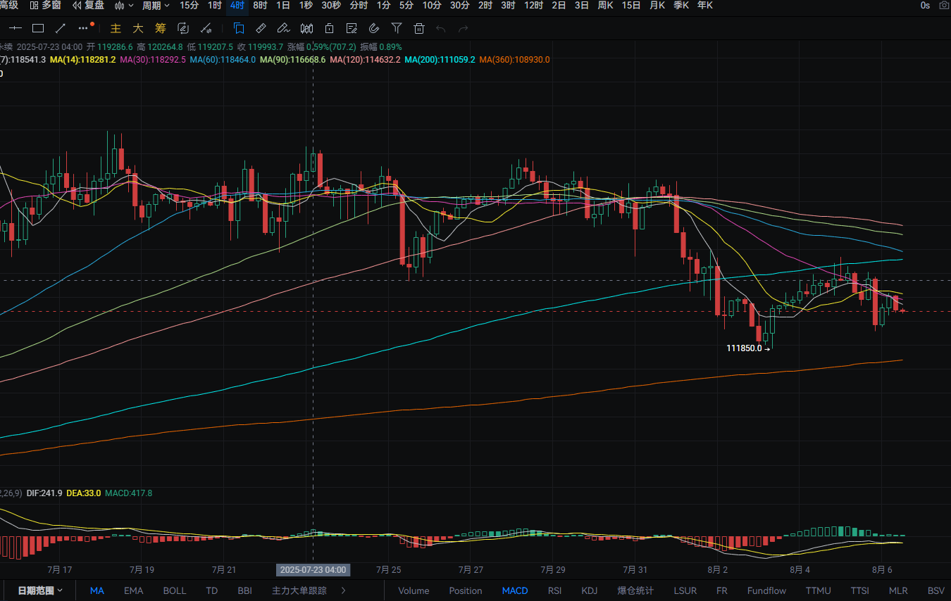Select the 4时 timeframe
Image resolution: width=951 pixels, height=601 pixels.
pyautogui.click(x=237, y=6)
